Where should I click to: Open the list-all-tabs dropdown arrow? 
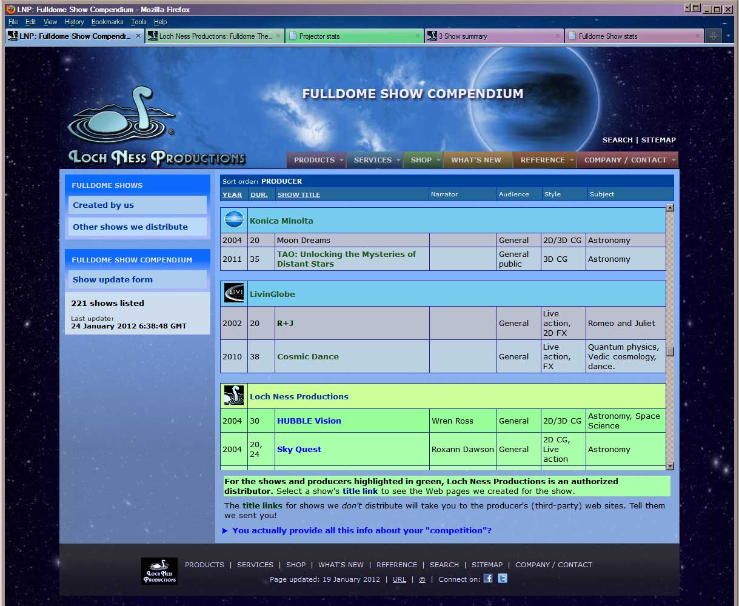728,36
